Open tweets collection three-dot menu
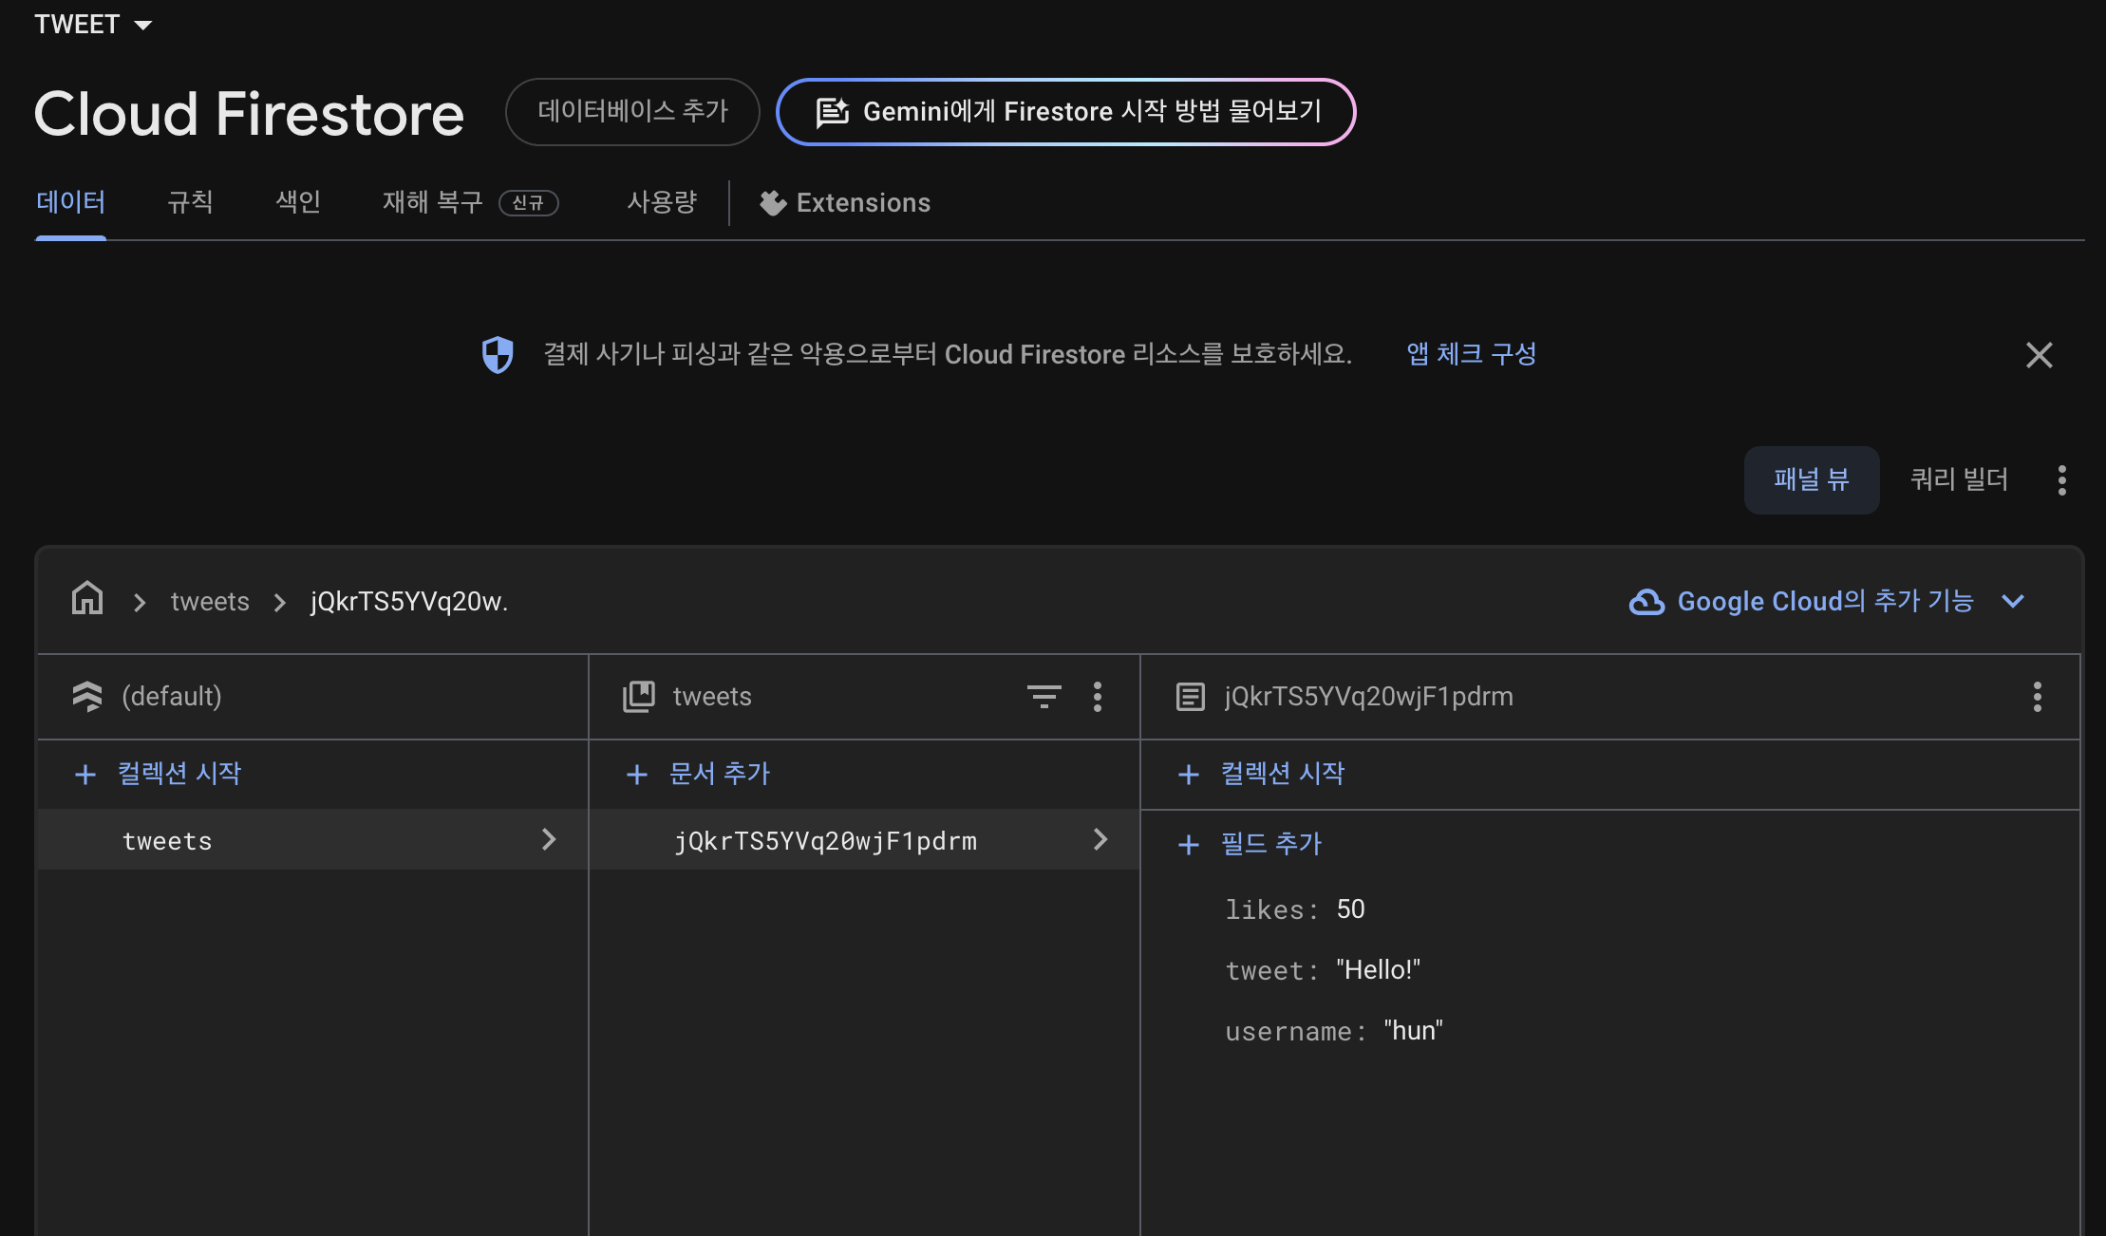The image size is (2106, 1236). pyautogui.click(x=1098, y=696)
